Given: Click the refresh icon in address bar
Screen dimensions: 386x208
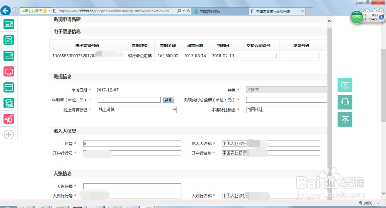Looking at the screenshot, I should coord(188,11).
